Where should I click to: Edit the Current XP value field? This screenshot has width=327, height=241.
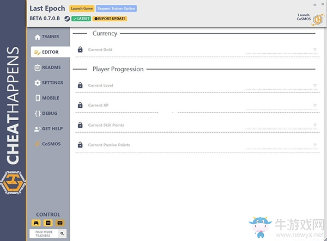click(282, 106)
